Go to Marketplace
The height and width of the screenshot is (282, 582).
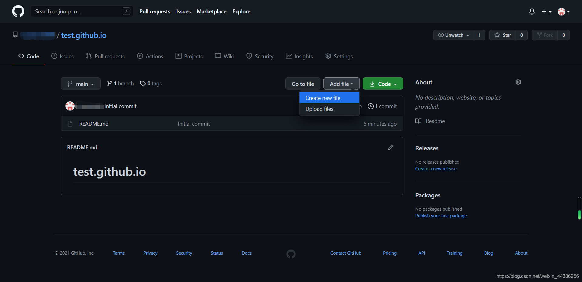click(x=212, y=12)
